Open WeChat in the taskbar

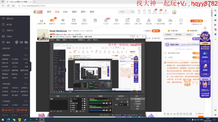(14, 120)
